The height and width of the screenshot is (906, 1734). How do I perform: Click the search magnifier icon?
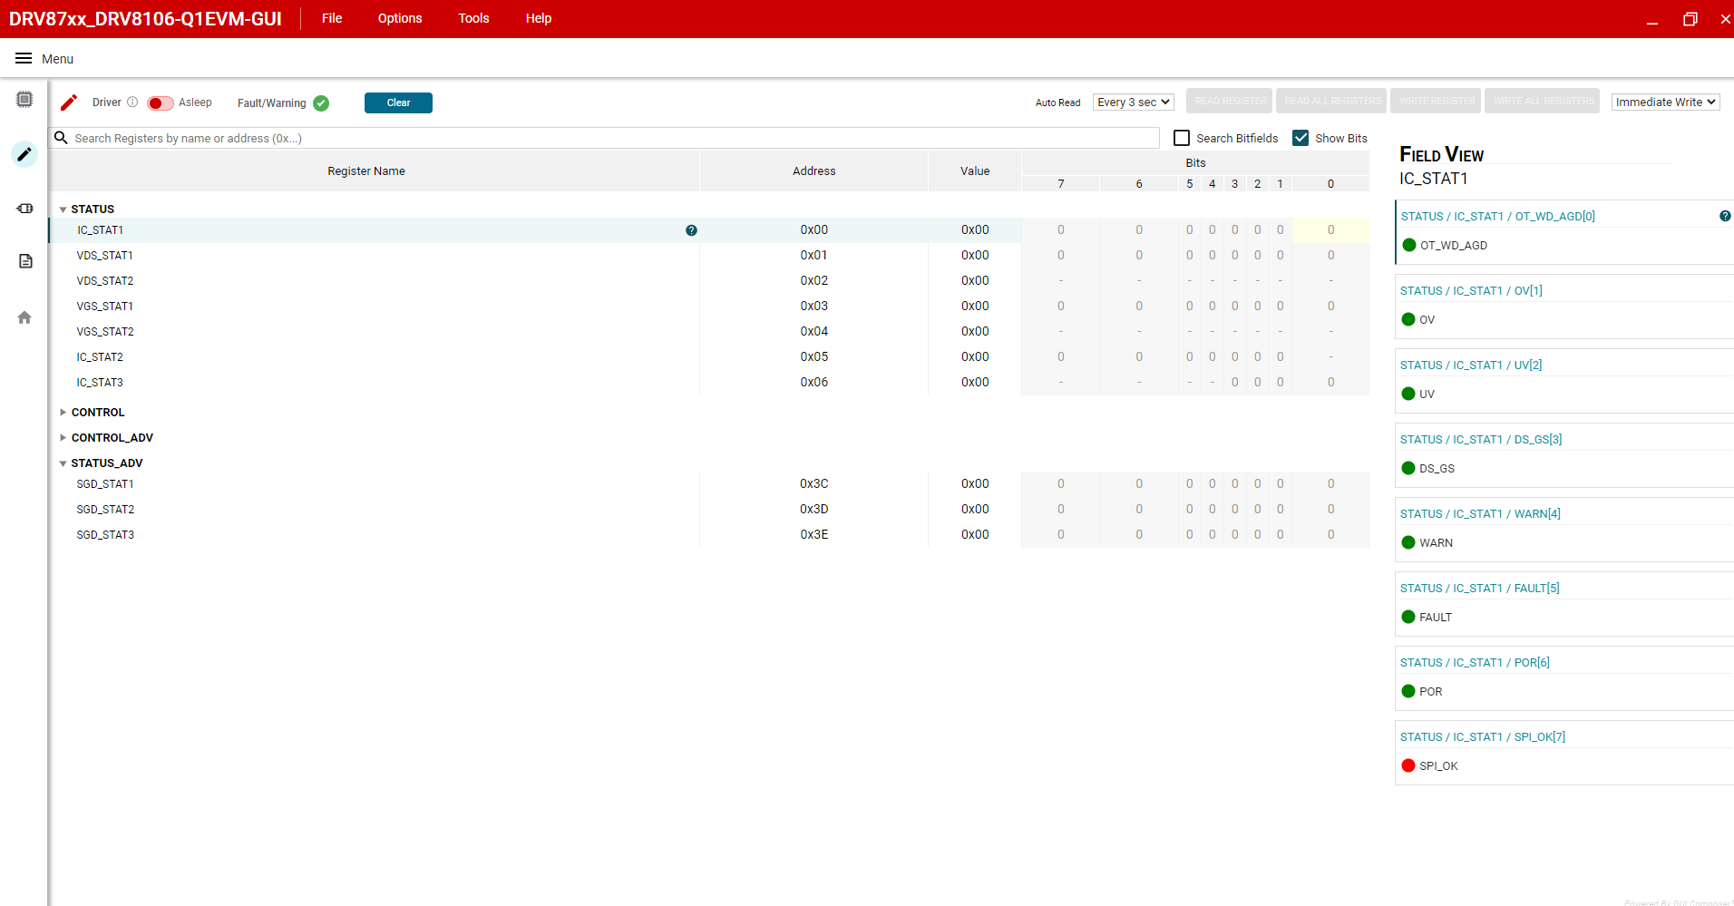62,138
